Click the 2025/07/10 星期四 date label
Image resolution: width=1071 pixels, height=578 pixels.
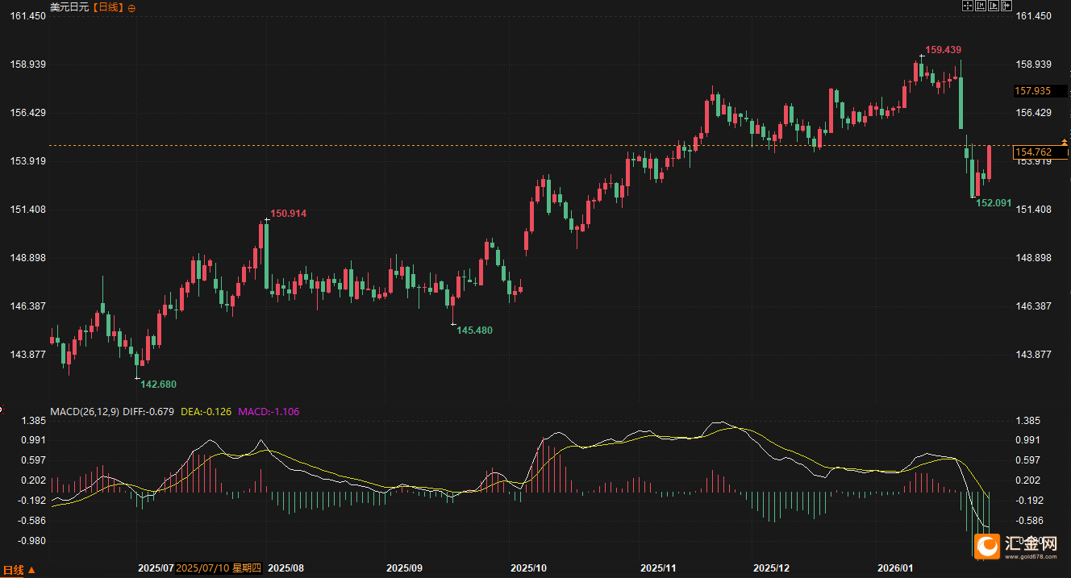219,568
